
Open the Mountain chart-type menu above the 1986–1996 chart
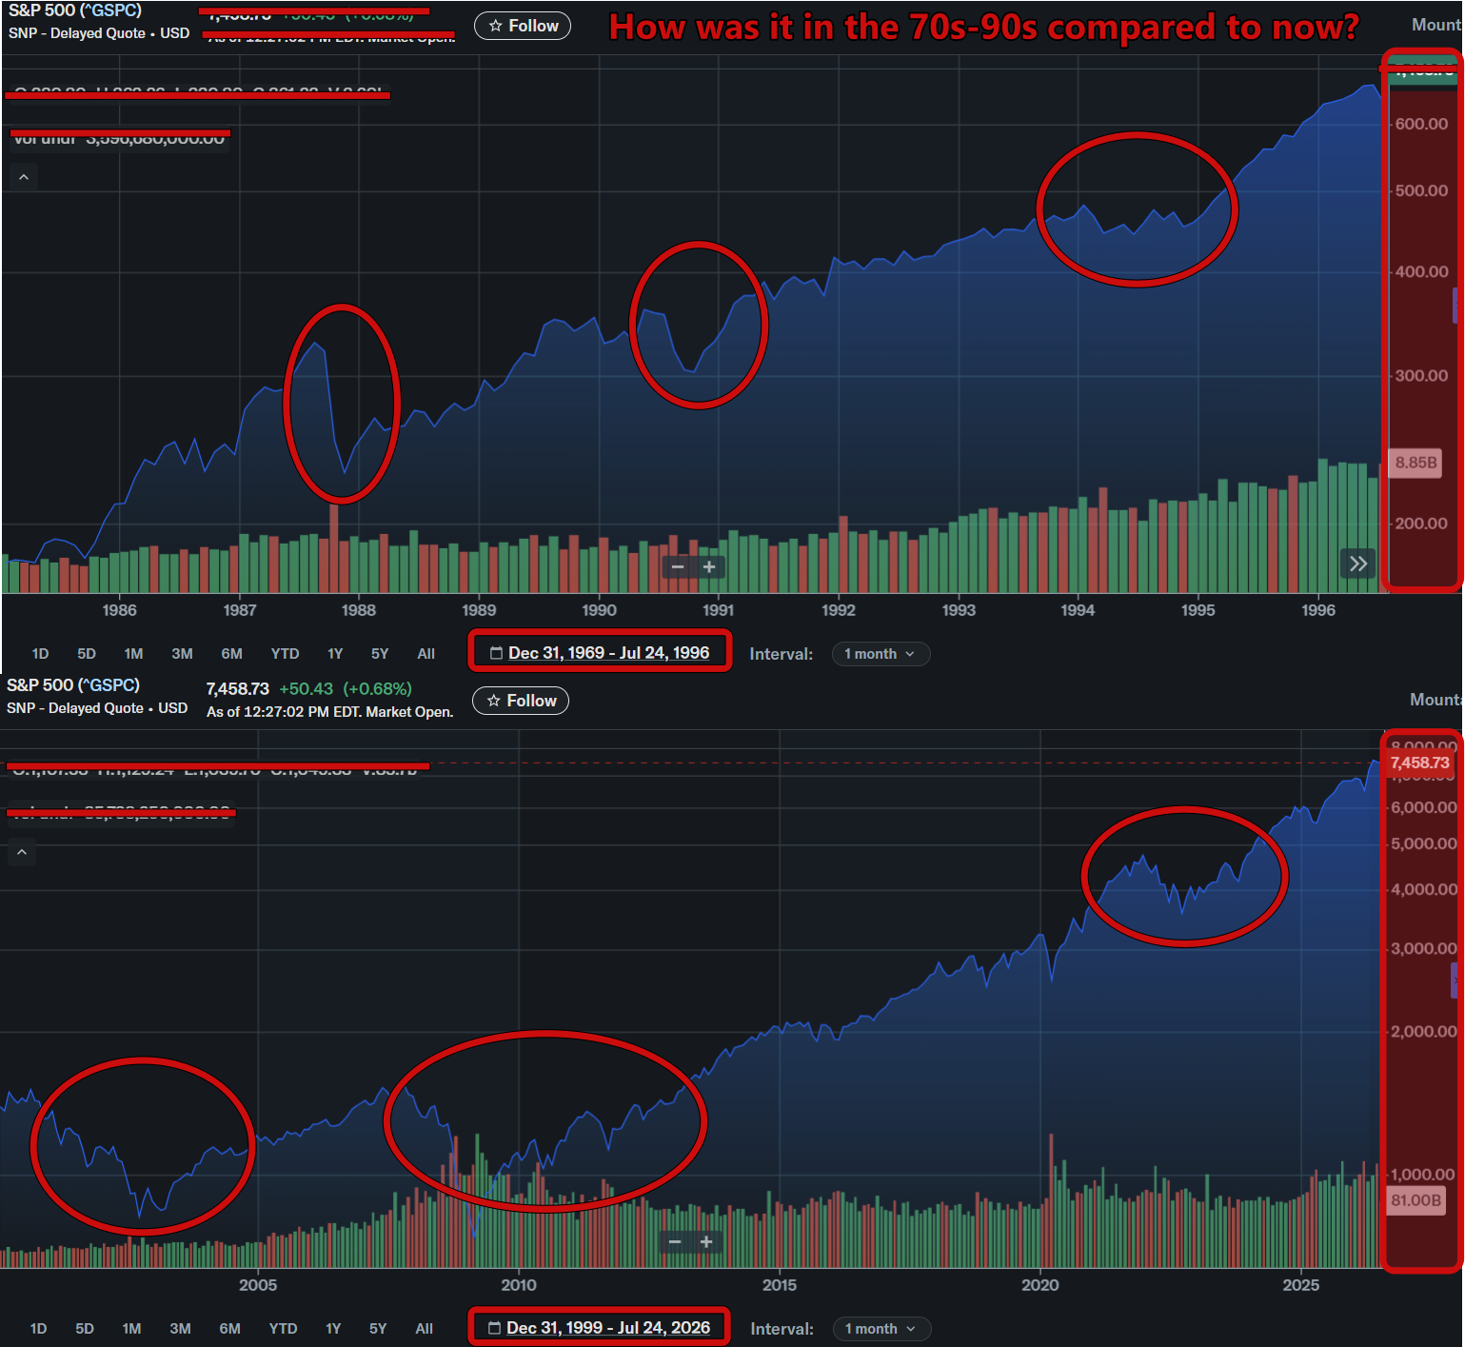[1437, 25]
